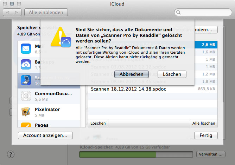
Task: Click the CommonDocu... placeholder icon
Action: coord(26,96)
